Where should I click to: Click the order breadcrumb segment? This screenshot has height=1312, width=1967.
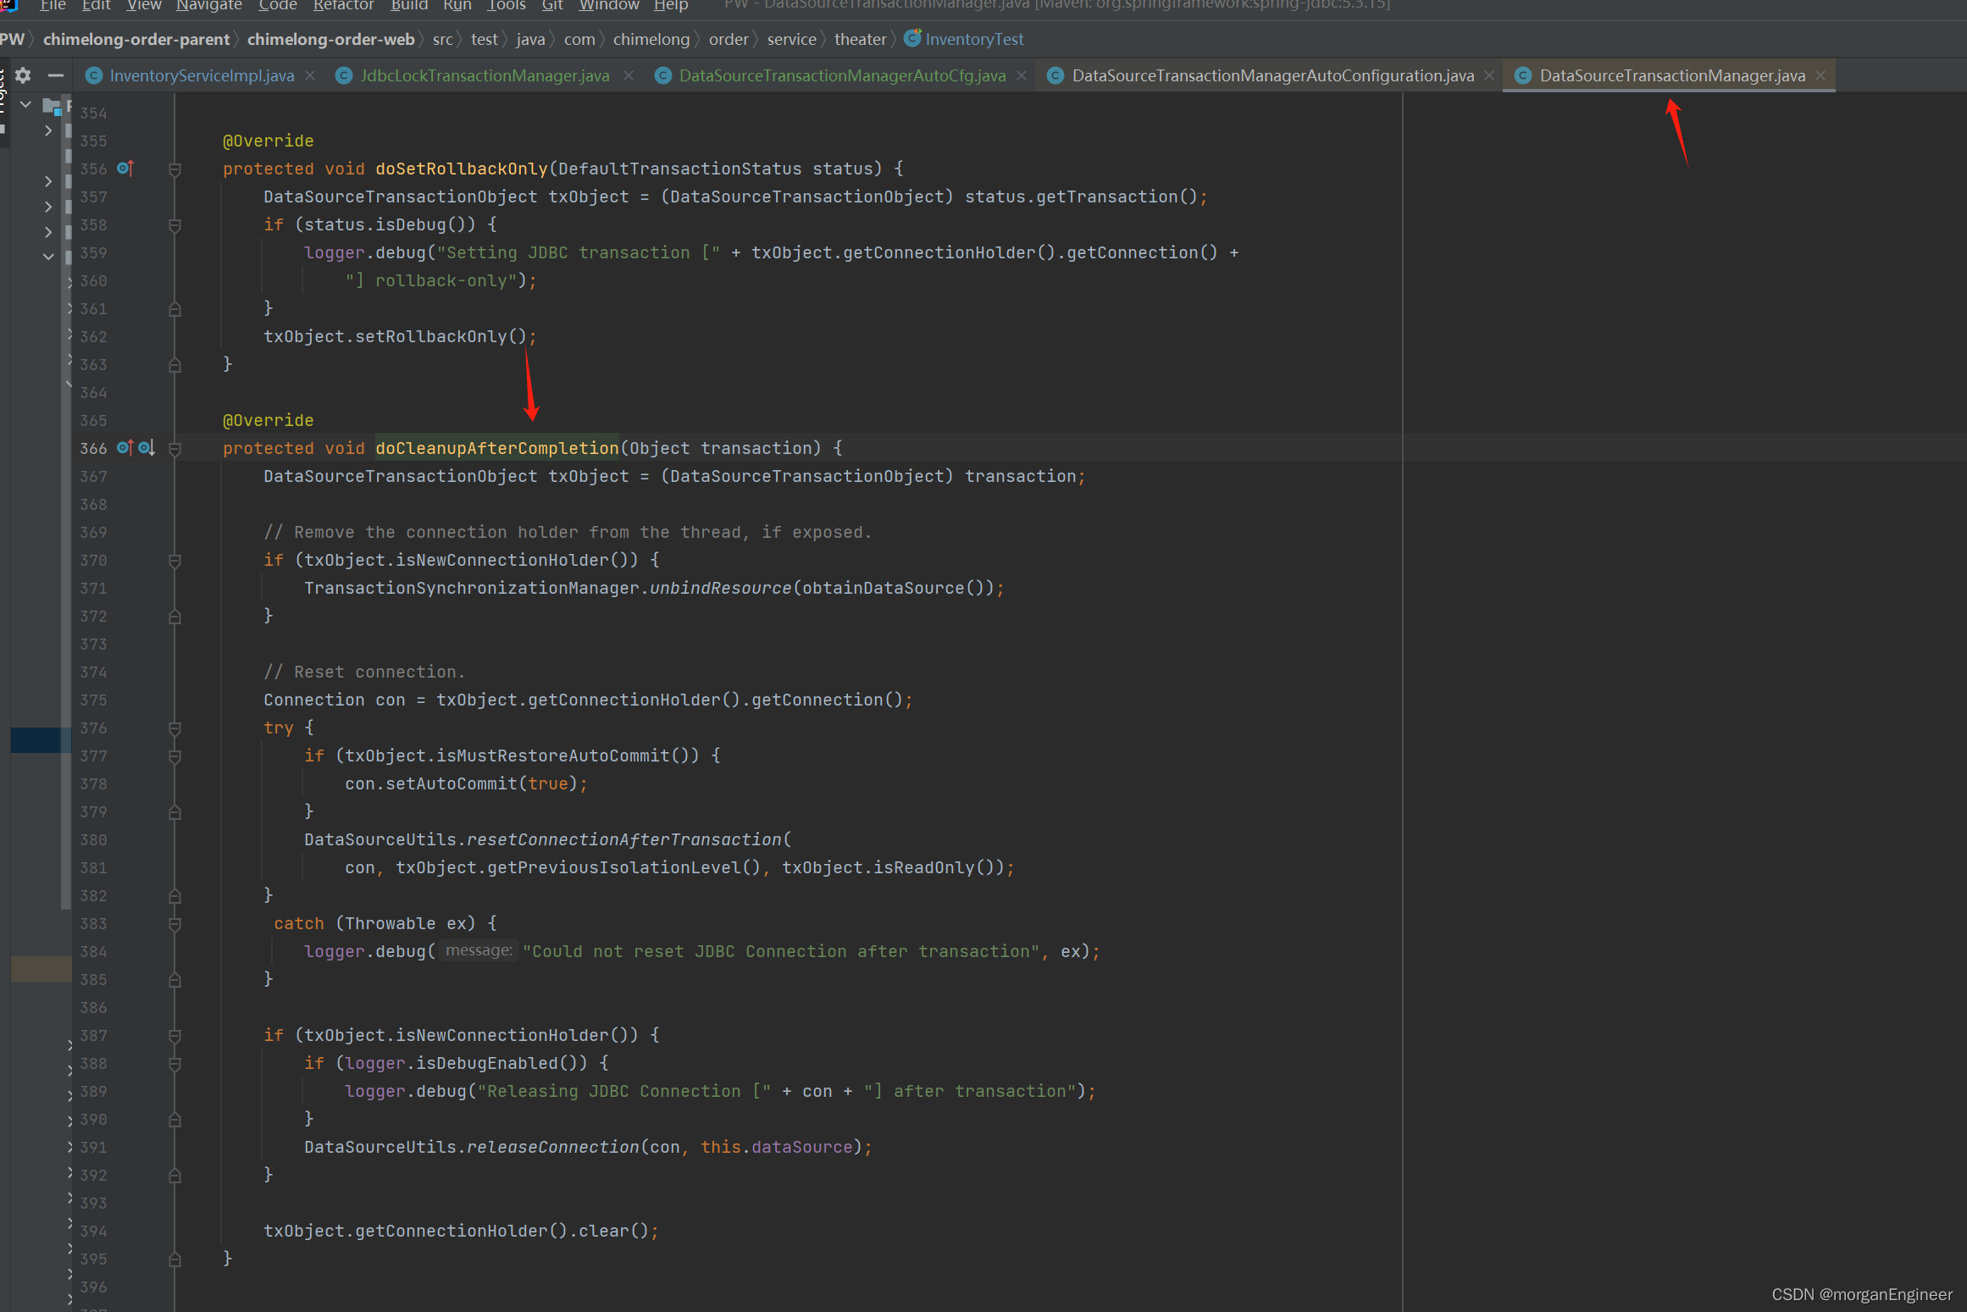point(729,39)
